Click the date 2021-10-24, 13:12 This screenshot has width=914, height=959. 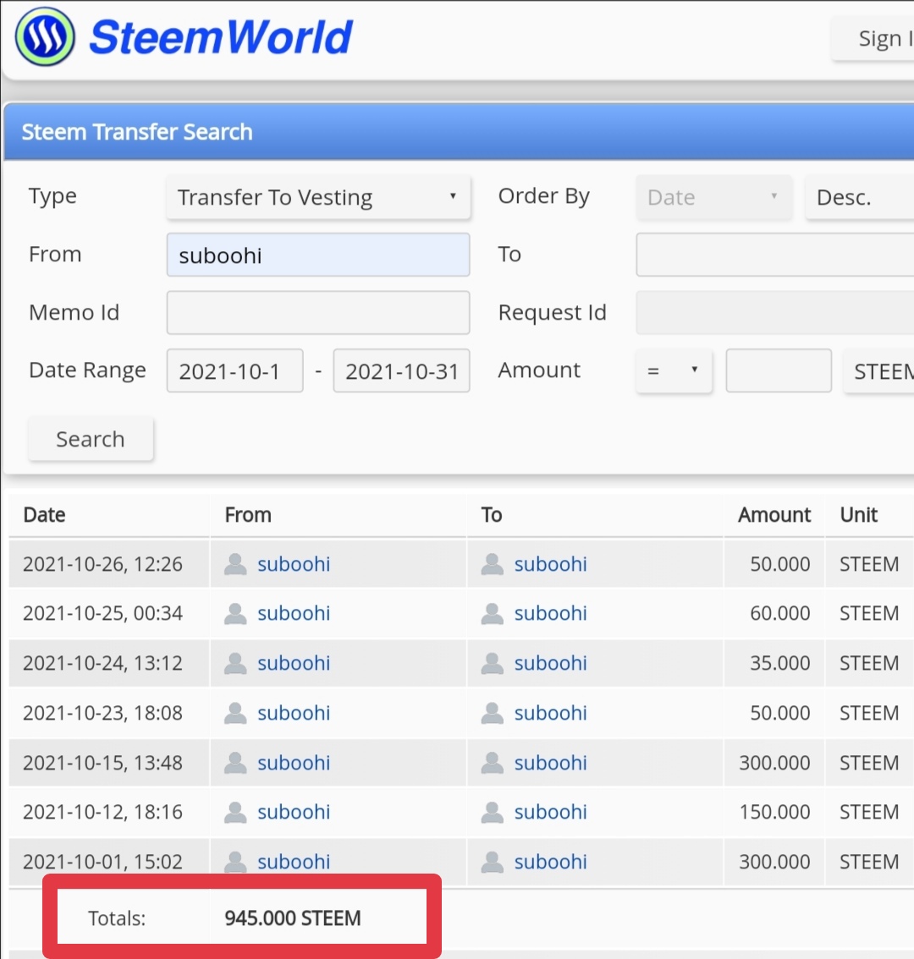tap(103, 663)
